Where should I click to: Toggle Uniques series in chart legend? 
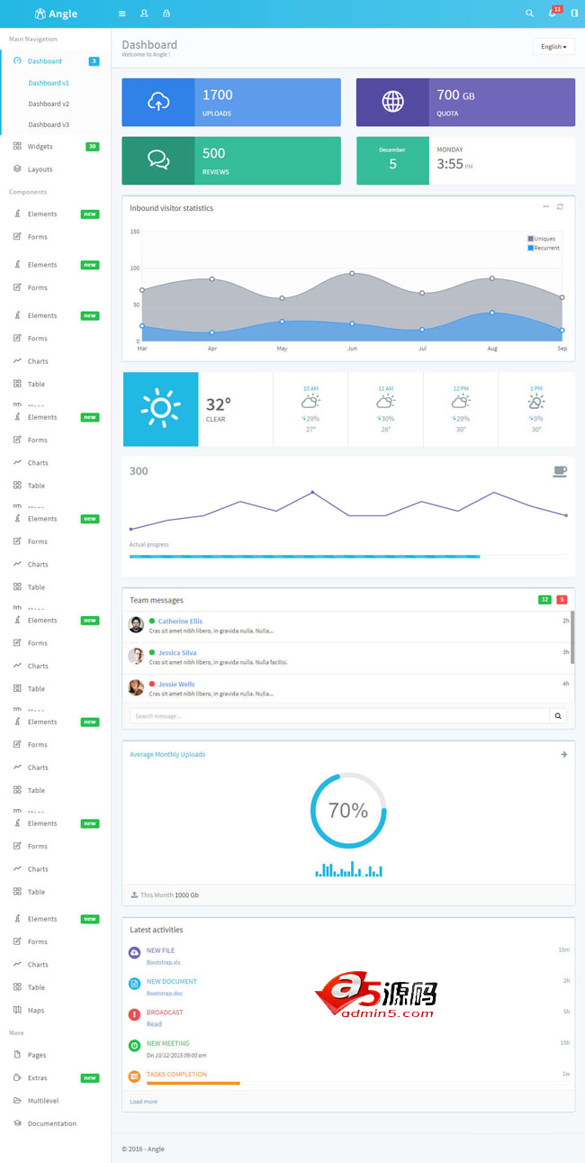(542, 239)
